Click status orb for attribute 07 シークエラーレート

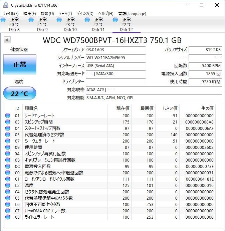coord(8,141)
